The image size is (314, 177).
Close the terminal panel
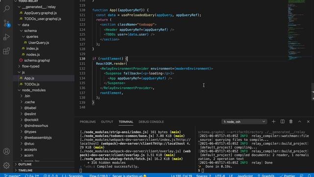point(308,121)
